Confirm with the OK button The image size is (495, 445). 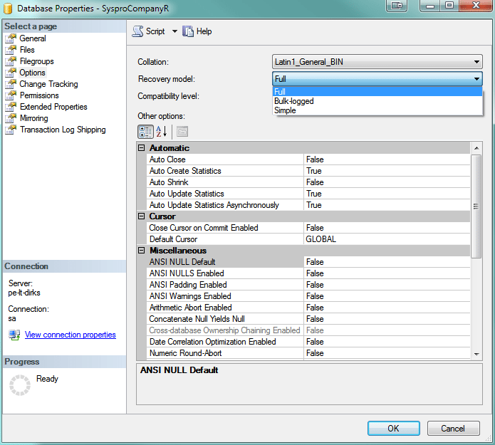pyautogui.click(x=394, y=429)
